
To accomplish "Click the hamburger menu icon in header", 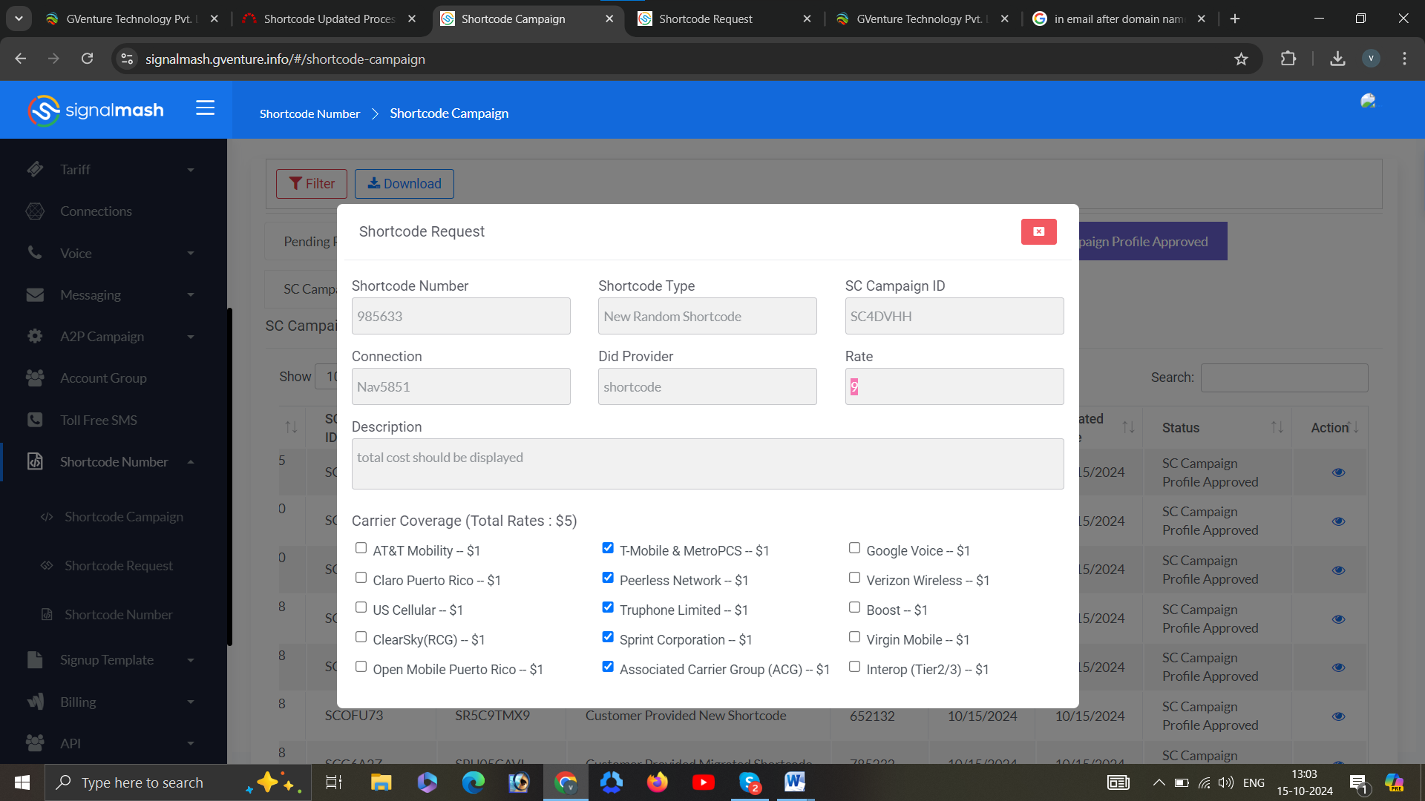I will (205, 108).
